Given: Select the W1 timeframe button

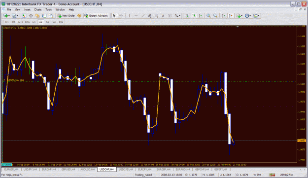Looking at the screenshot, I should (x=54, y=22).
